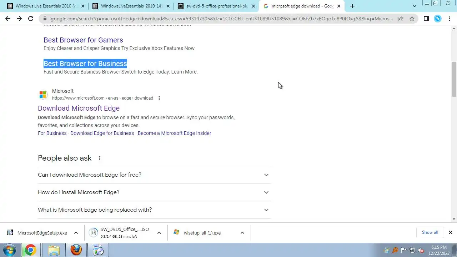This screenshot has width=457, height=257.
Task: Click the page vertical scrollbar thumb
Action: pos(454,79)
